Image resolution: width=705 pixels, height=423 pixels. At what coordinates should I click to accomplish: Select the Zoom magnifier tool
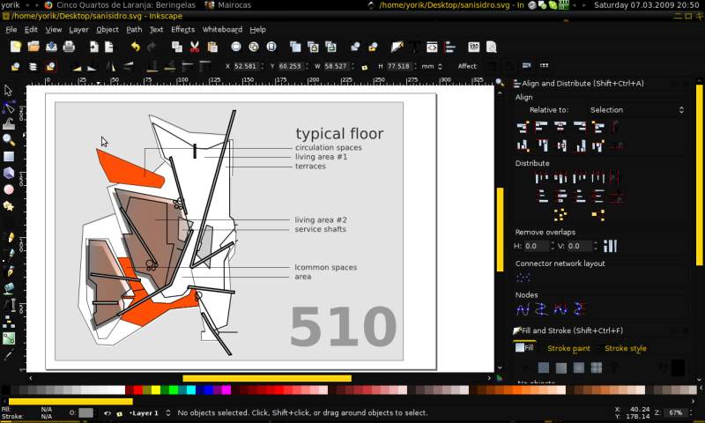click(9, 139)
